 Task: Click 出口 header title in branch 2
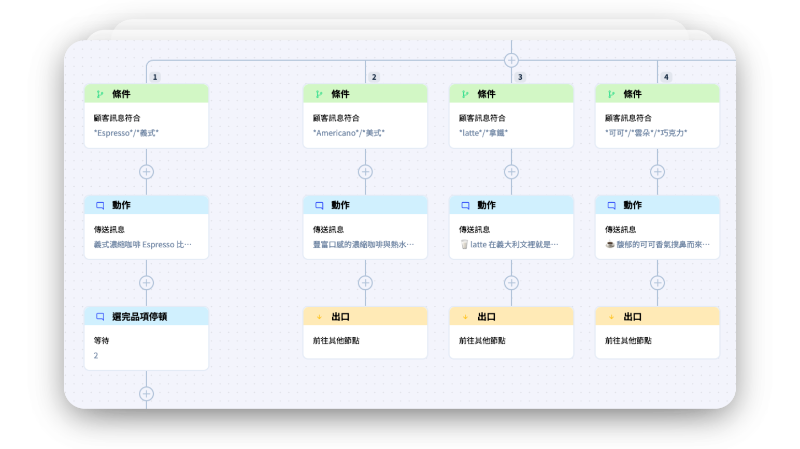click(340, 317)
